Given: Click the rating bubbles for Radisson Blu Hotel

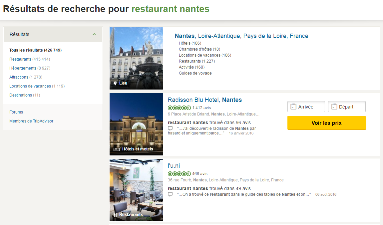Looking at the screenshot, I should click(x=179, y=108).
